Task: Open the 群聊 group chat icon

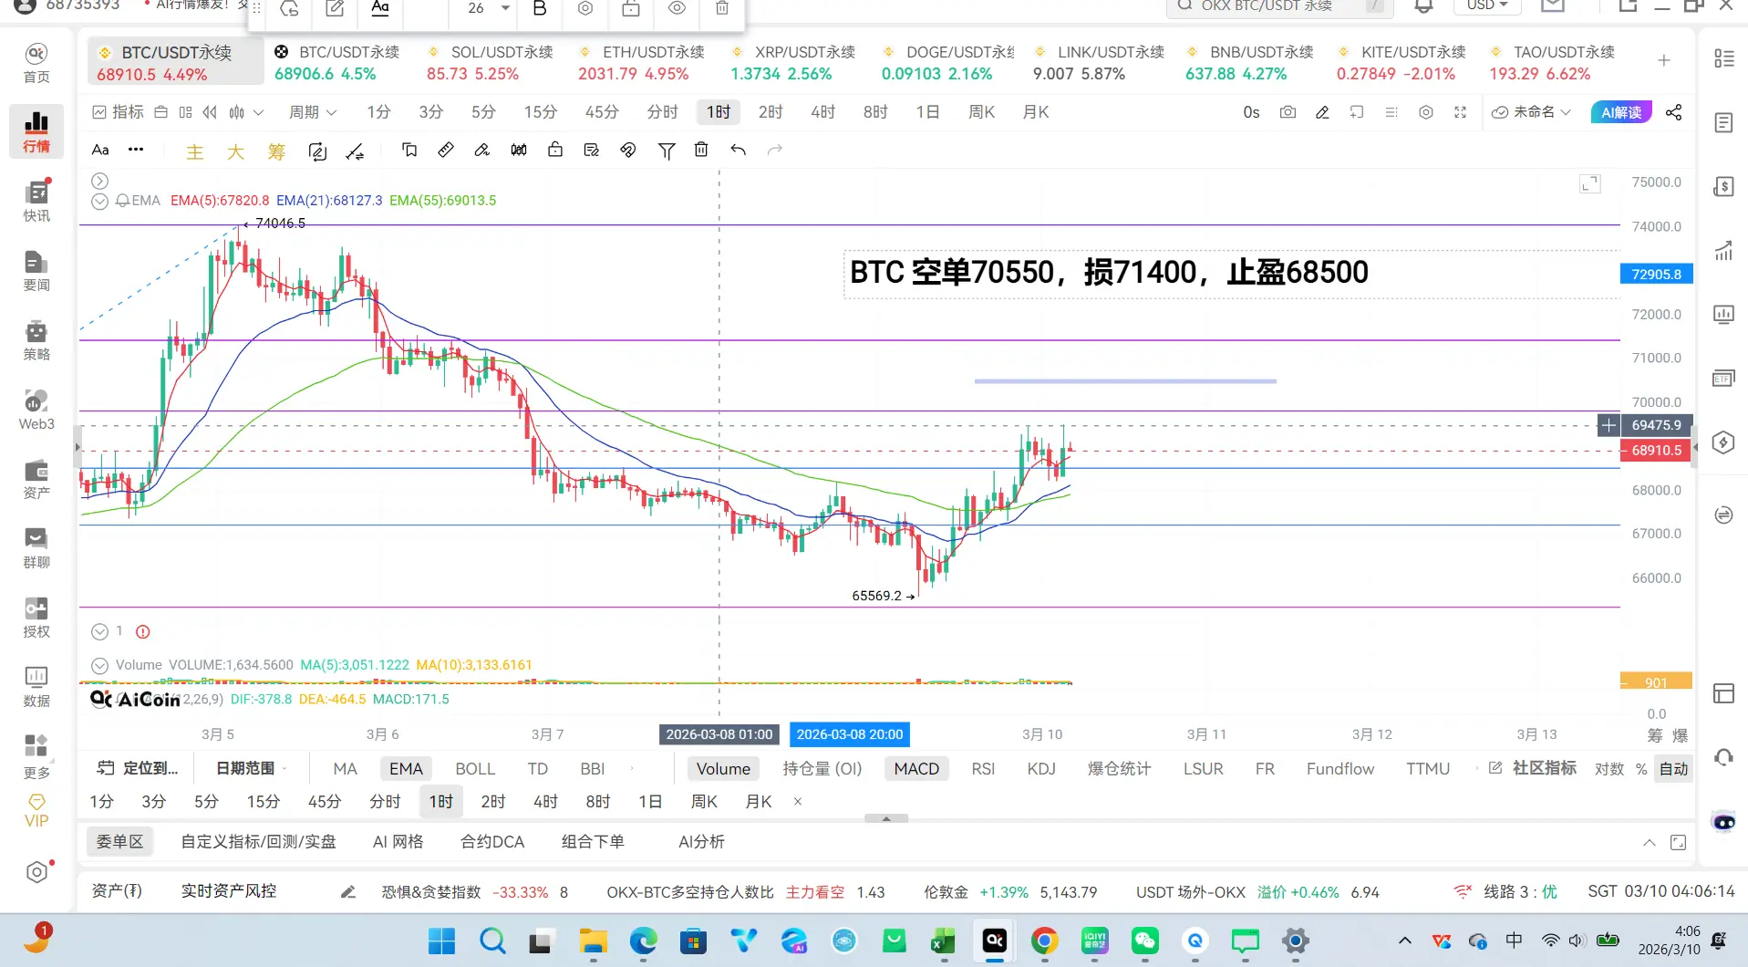Action: coord(36,547)
